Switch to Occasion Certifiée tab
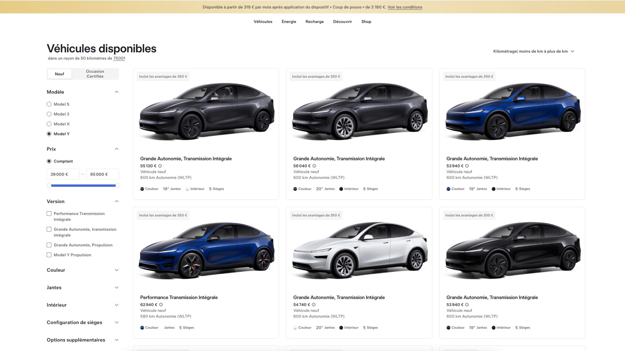Image resolution: width=625 pixels, height=351 pixels. point(95,74)
